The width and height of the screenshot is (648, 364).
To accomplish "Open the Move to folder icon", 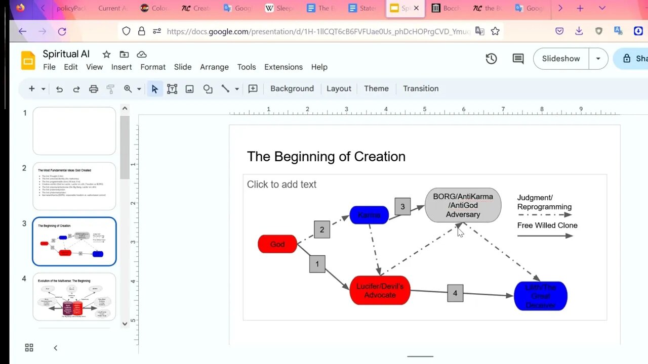I will pyautogui.click(x=124, y=55).
